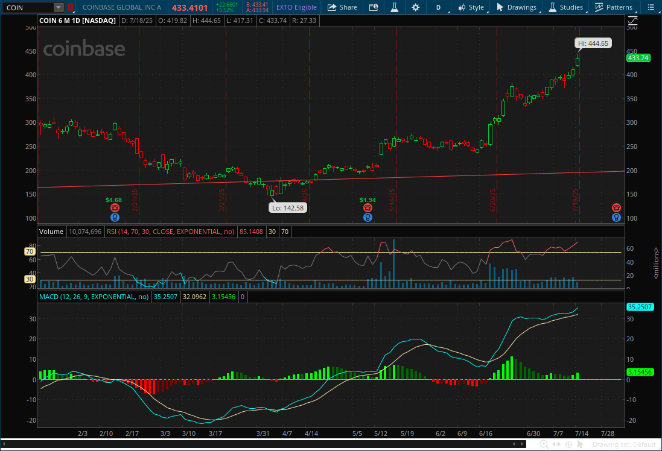Click the upcoming earnings phone icon at the chart's right edge
This screenshot has width=662, height=451.
616,207
